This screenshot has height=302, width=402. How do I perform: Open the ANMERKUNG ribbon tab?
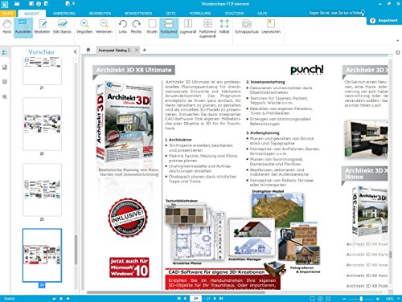point(64,13)
